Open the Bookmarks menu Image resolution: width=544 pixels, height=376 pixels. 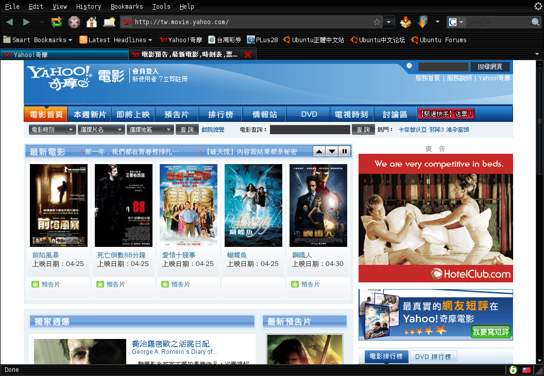(x=127, y=6)
